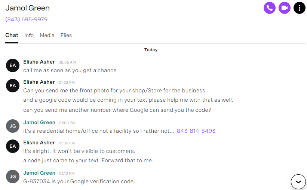
Task: Click Elisha Asher sender name at 08:06 AM
Action: 39,62
